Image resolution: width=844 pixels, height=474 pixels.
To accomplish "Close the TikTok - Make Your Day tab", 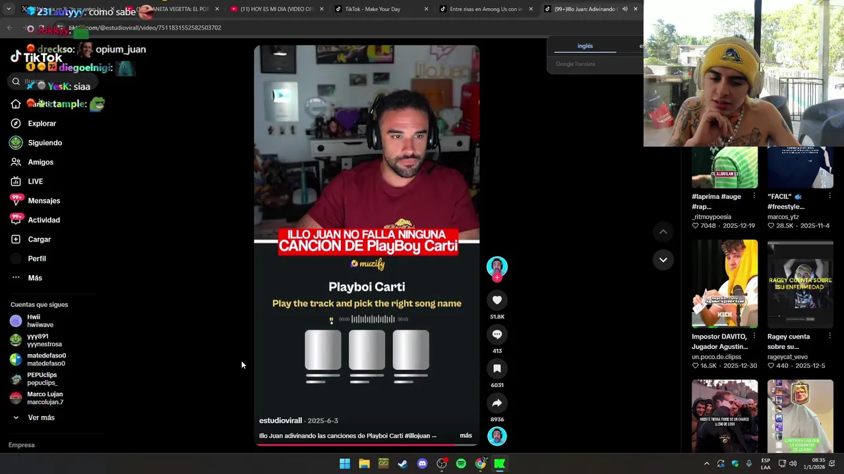I will (x=426, y=9).
